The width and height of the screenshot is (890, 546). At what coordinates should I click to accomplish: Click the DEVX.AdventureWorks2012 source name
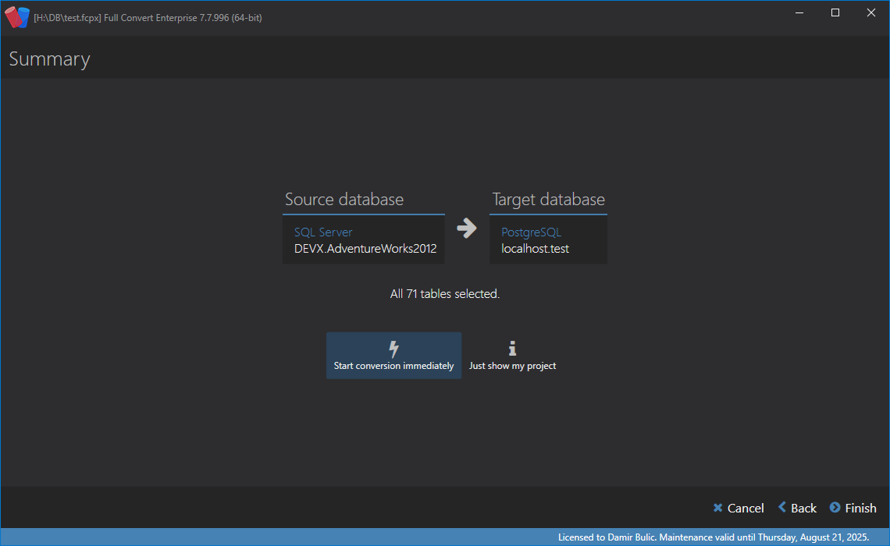[365, 249]
